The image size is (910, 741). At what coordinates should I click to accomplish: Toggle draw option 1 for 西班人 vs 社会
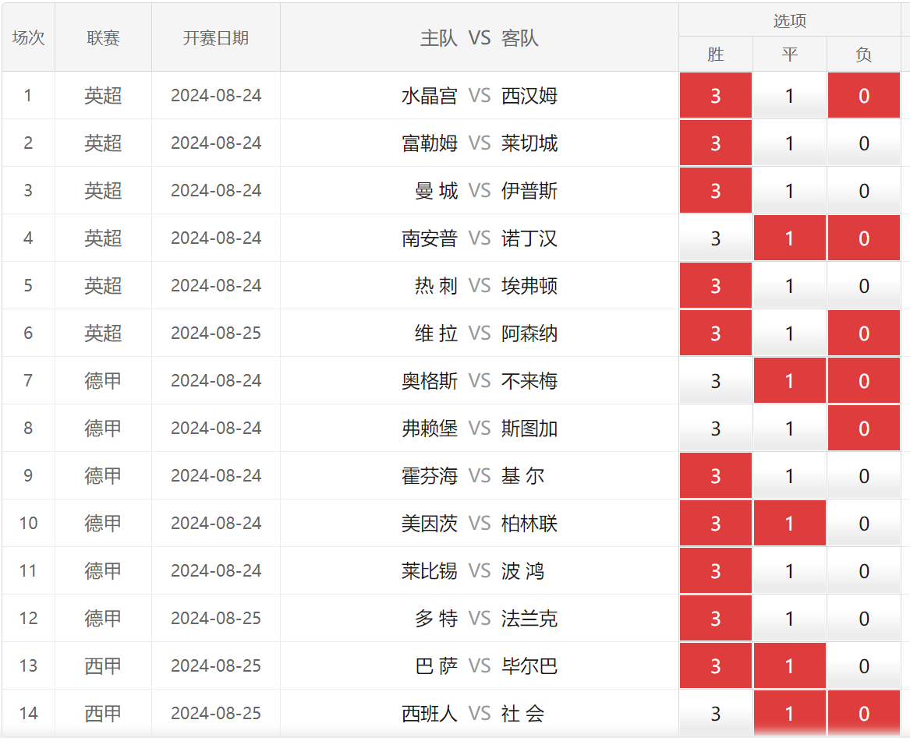789,713
